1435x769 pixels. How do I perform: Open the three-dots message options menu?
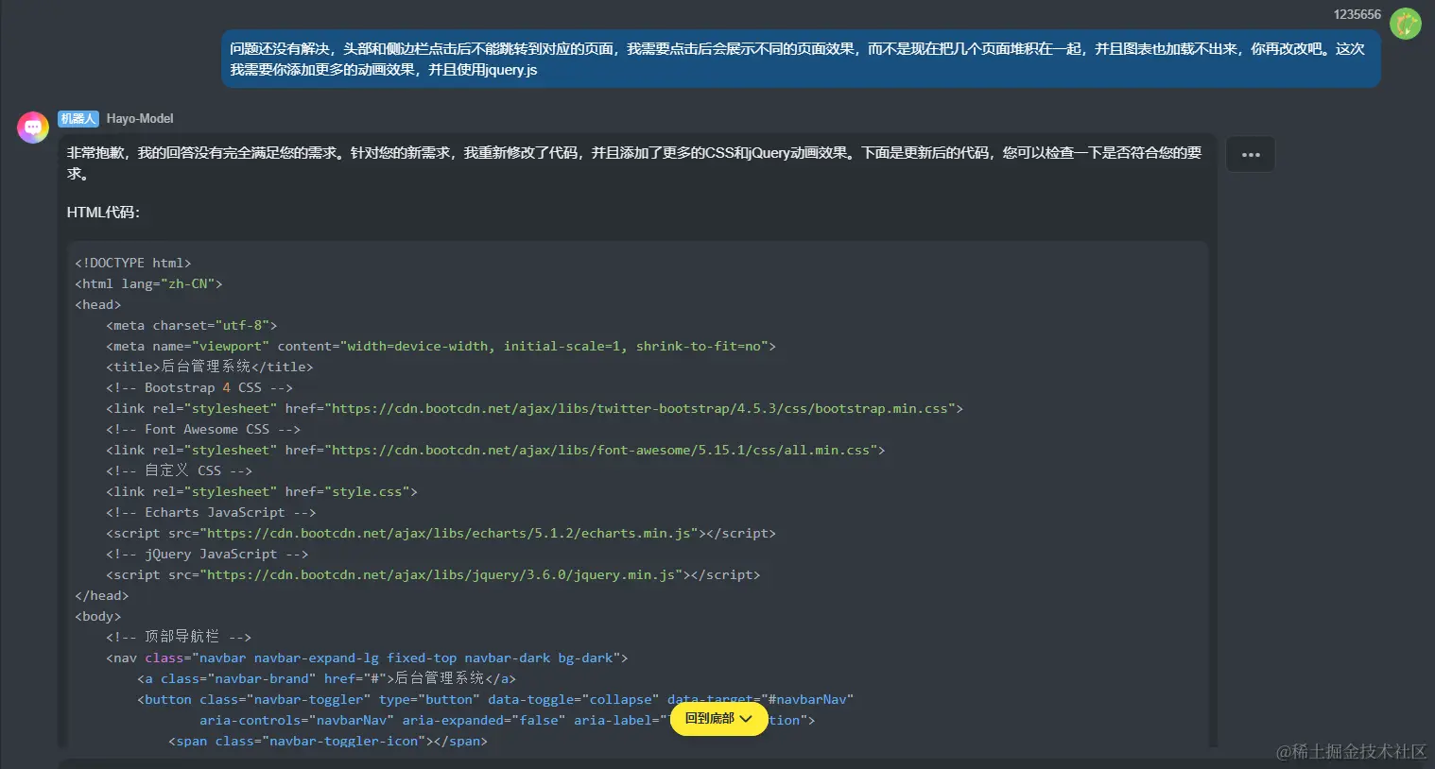(x=1251, y=155)
